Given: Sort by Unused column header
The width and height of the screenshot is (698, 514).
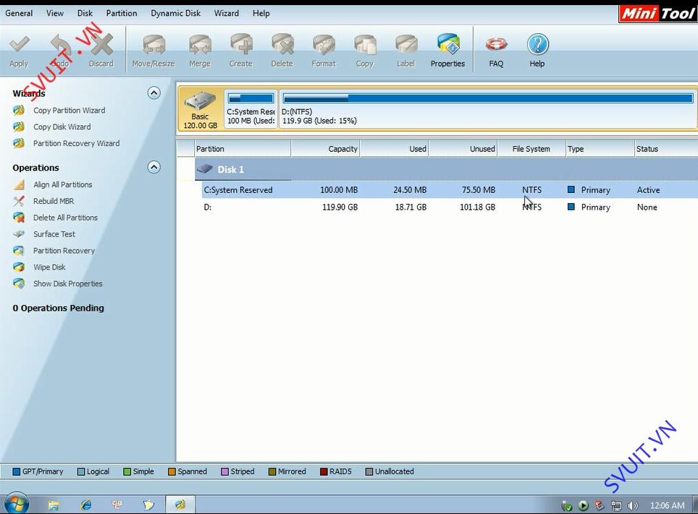Looking at the screenshot, I should point(463,149).
